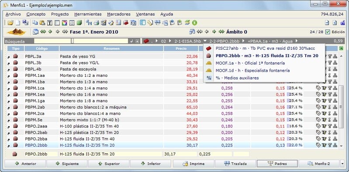Expand the arrow after 2·2·PBPO.2bbb breadcrumb
The width and height of the screenshot is (349, 172).
pyautogui.click(x=243, y=41)
